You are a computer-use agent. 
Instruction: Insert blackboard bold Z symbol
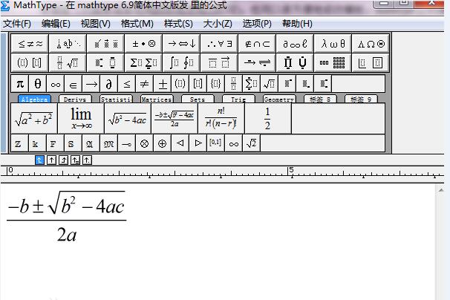coord(18,143)
